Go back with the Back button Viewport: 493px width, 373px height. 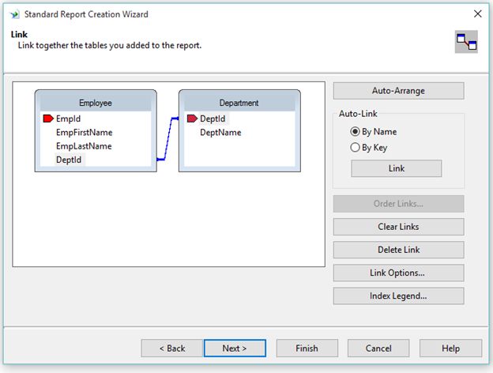tap(172, 349)
